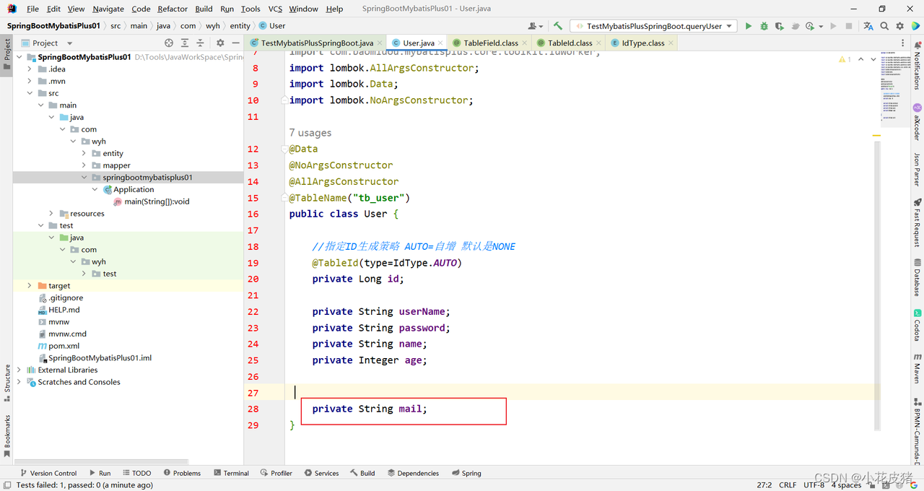
Task: Select pom.xml in the project tree
Action: click(x=64, y=346)
